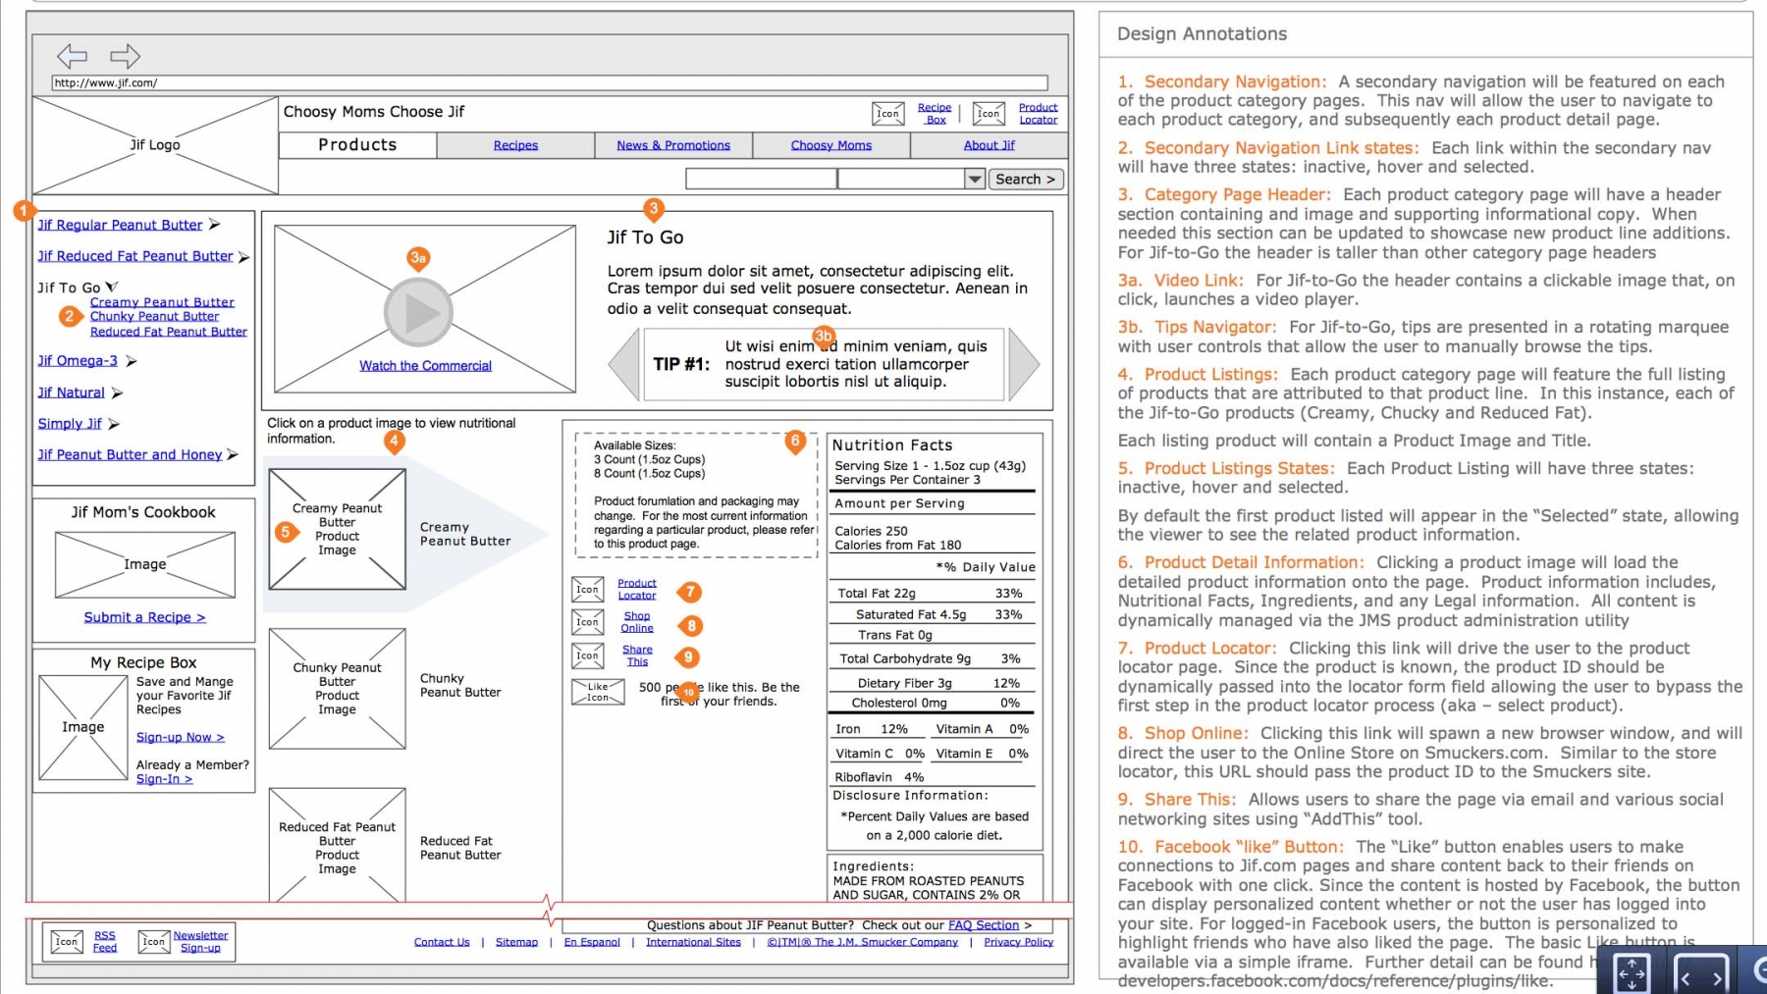Select the Creamy Peanut Butter Product Image
The height and width of the screenshot is (994, 1767).
coord(337,529)
